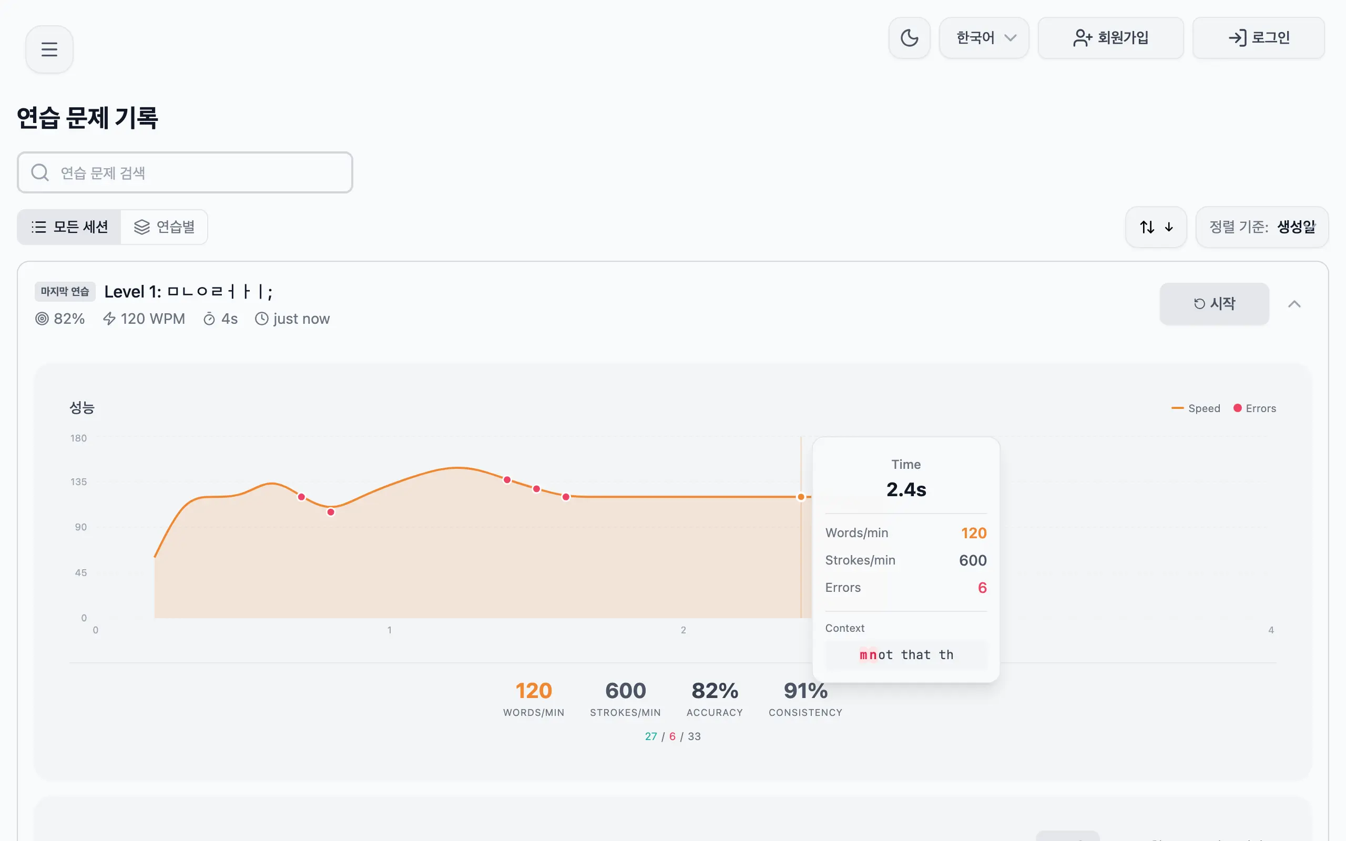Switch view to 모든 세션
1346x841 pixels.
pyautogui.click(x=69, y=227)
